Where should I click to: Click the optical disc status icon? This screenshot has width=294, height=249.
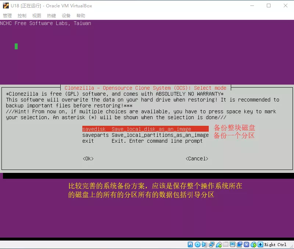click(197, 245)
